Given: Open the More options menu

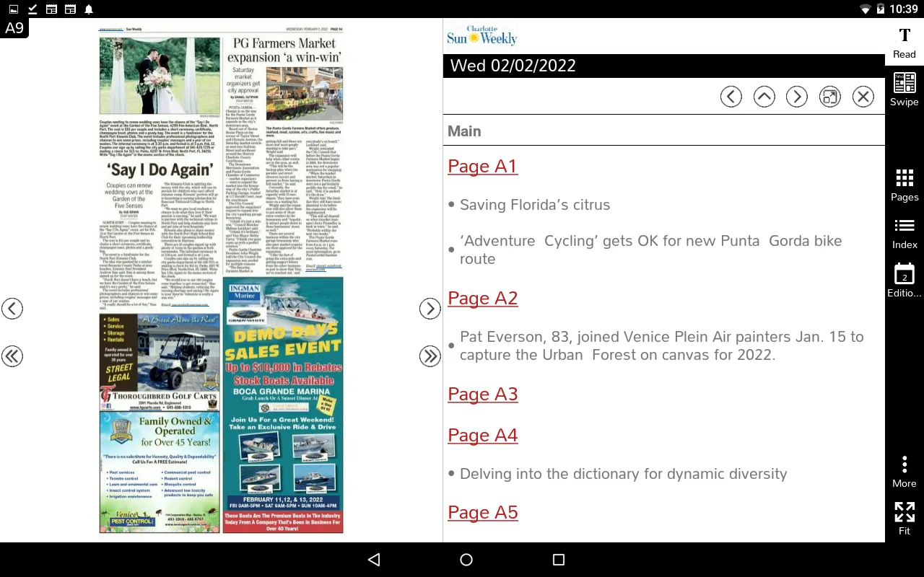Looking at the screenshot, I should coord(904,472).
